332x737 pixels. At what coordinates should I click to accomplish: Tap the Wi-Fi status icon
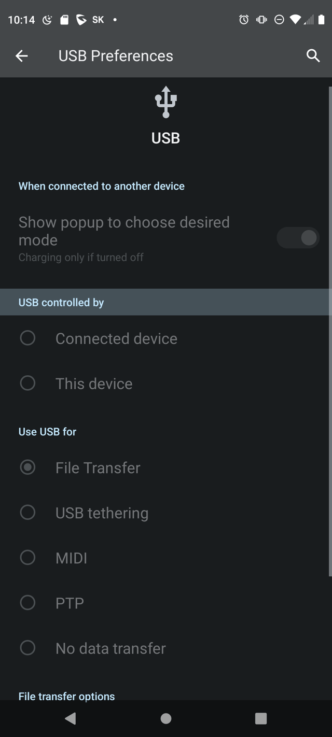295,20
